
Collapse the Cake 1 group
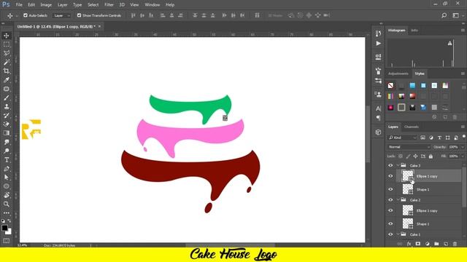point(398,234)
